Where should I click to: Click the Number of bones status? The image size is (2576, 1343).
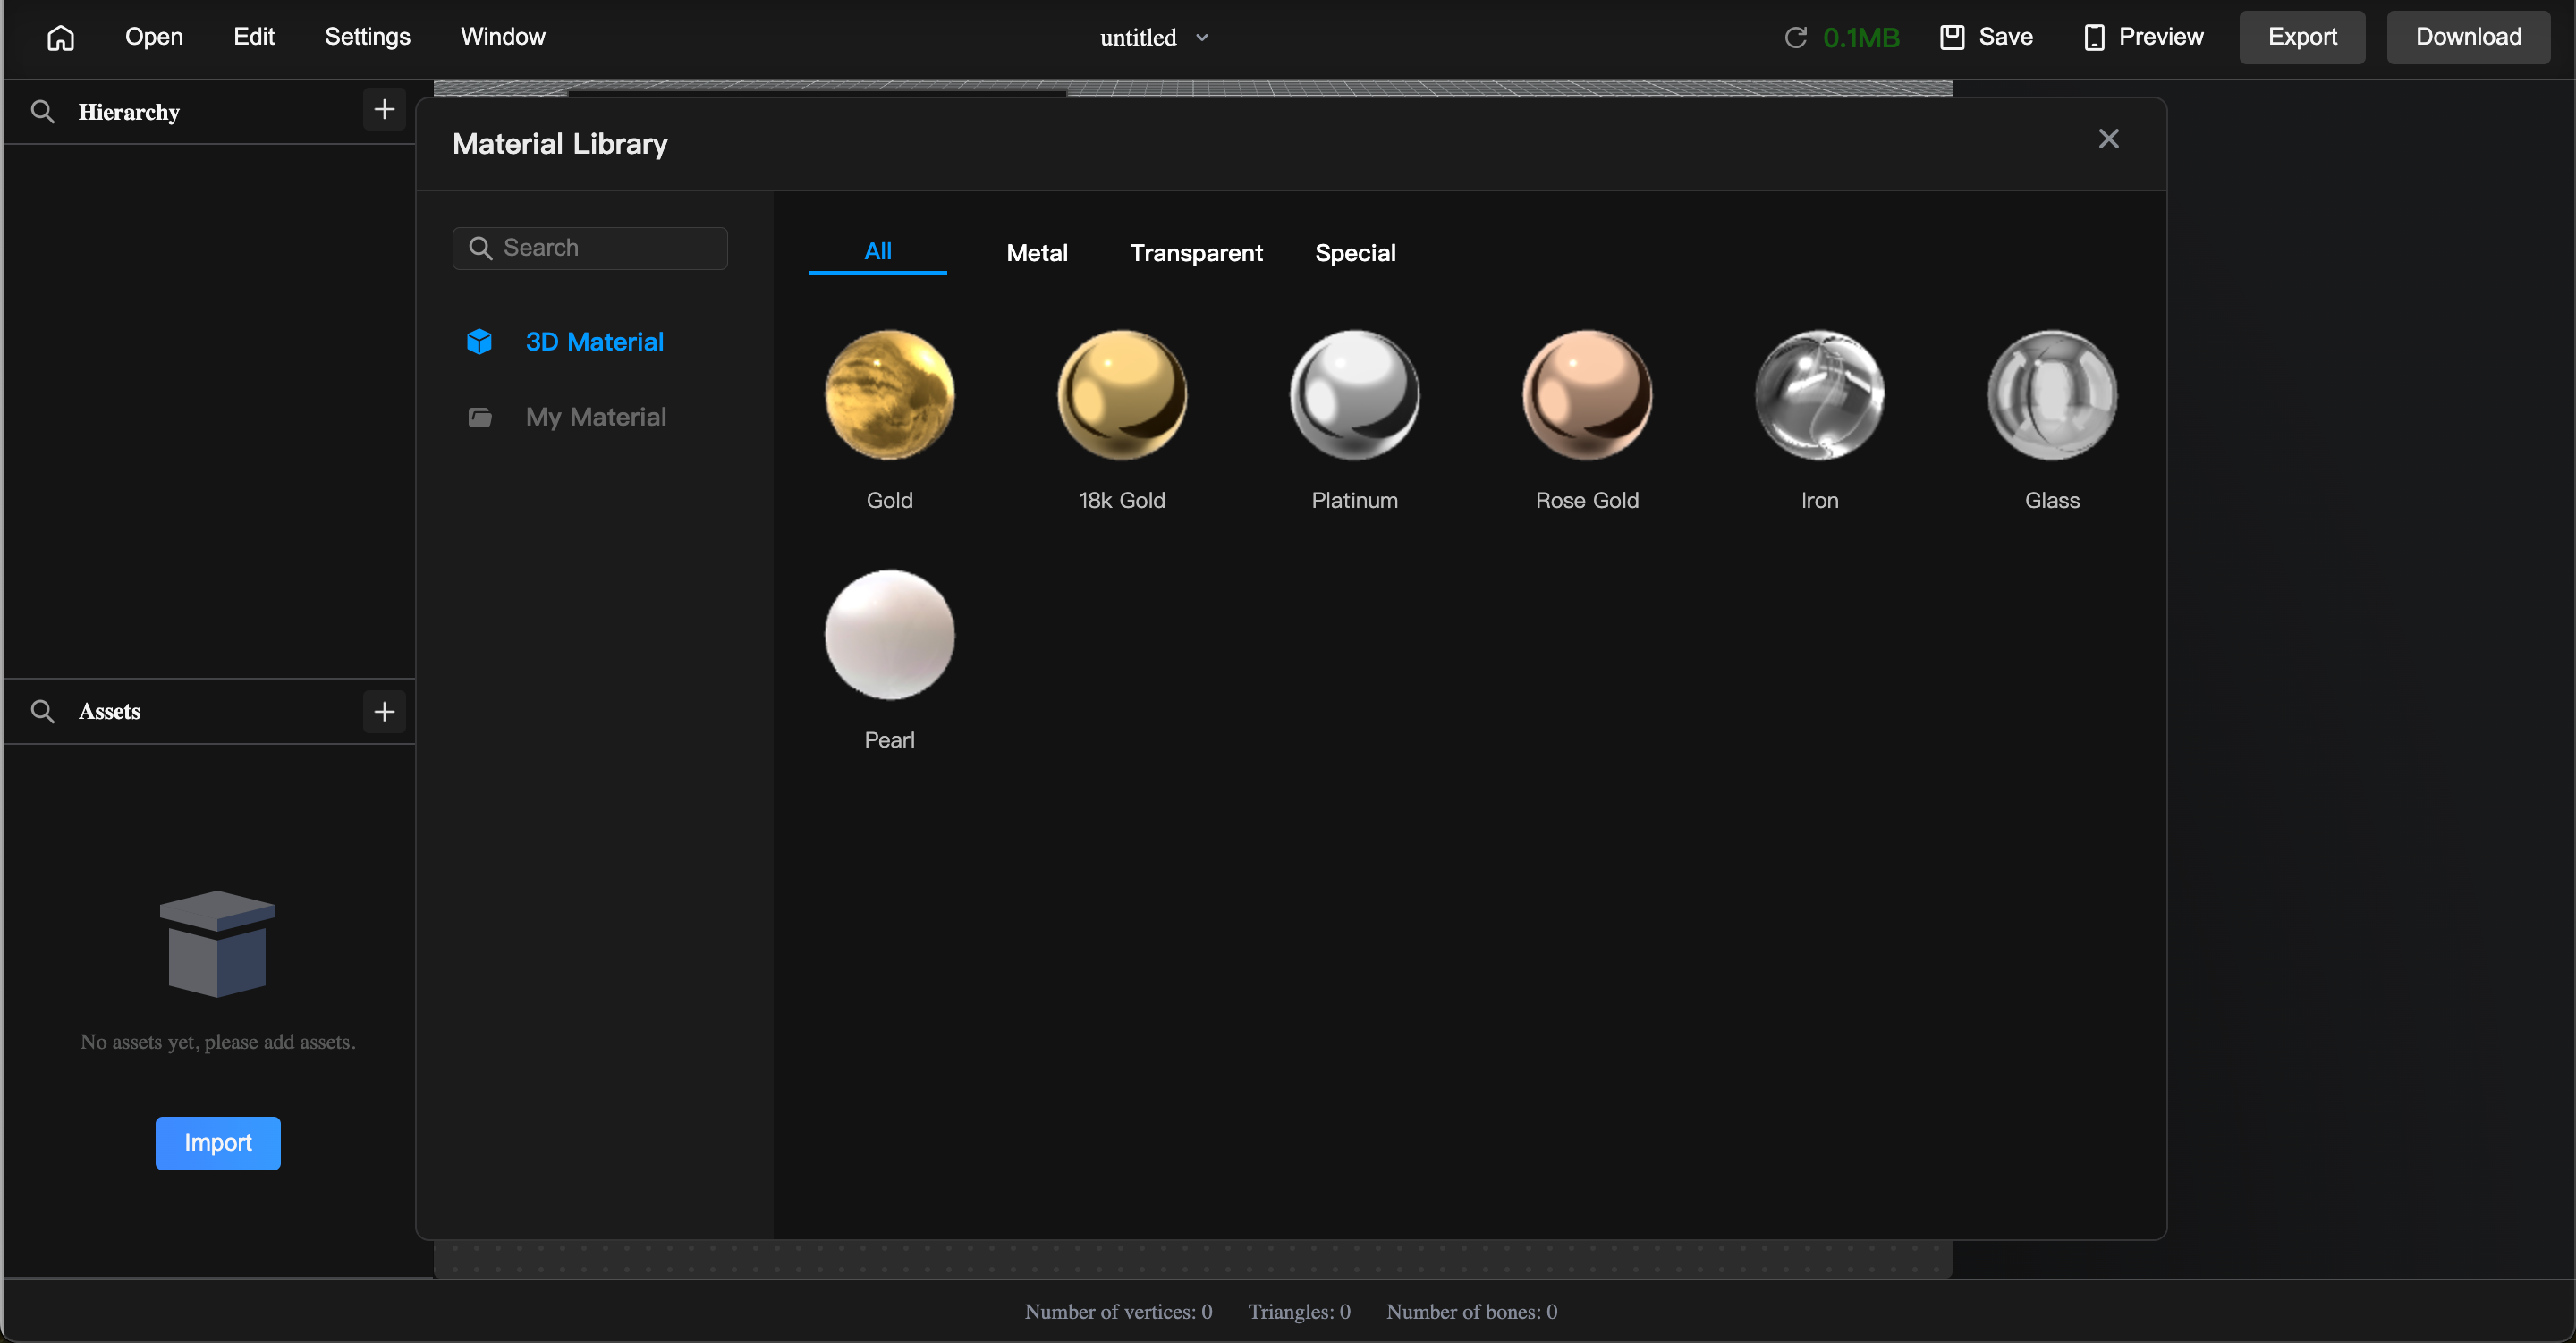(x=1472, y=1312)
